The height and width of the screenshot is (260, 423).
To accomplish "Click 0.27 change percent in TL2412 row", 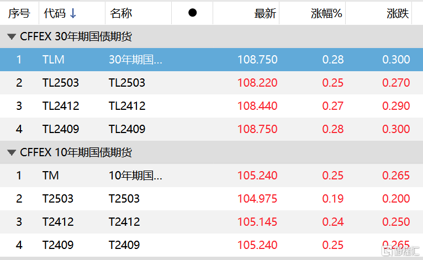I will [x=333, y=106].
